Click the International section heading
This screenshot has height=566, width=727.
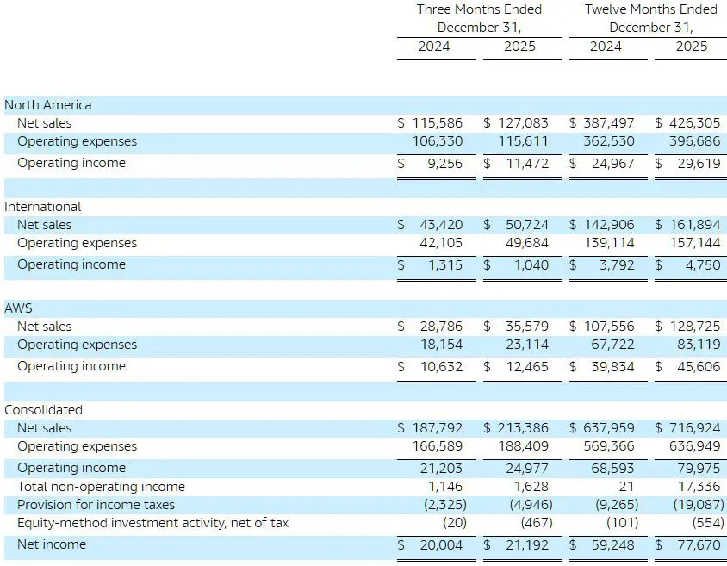43,207
